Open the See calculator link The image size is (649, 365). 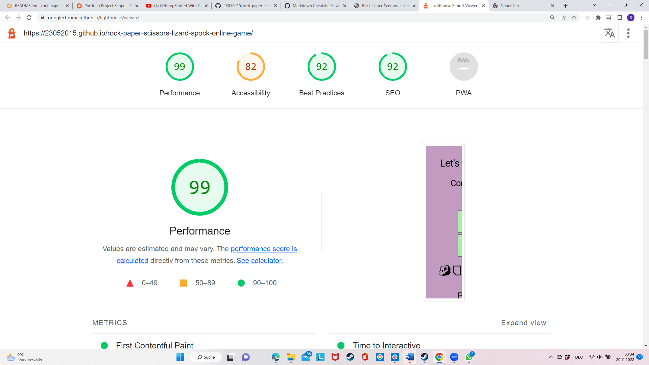click(x=260, y=261)
